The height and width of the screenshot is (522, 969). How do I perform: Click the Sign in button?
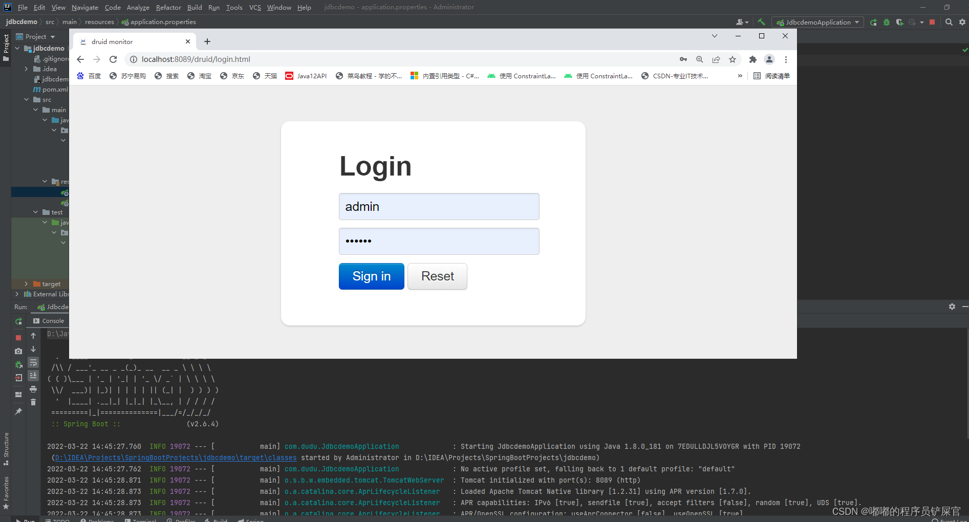[x=372, y=276]
